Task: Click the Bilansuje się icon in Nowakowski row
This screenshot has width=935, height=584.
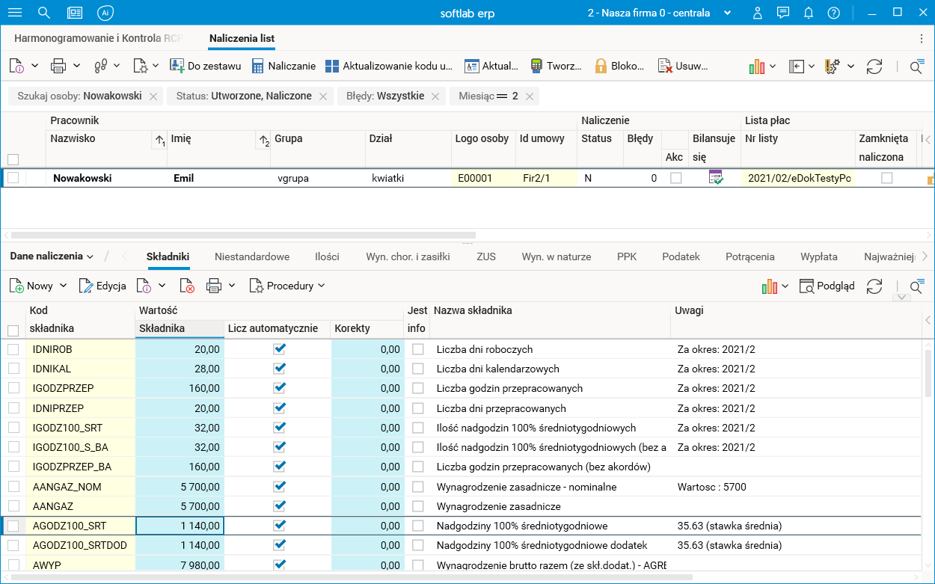Action: [716, 178]
